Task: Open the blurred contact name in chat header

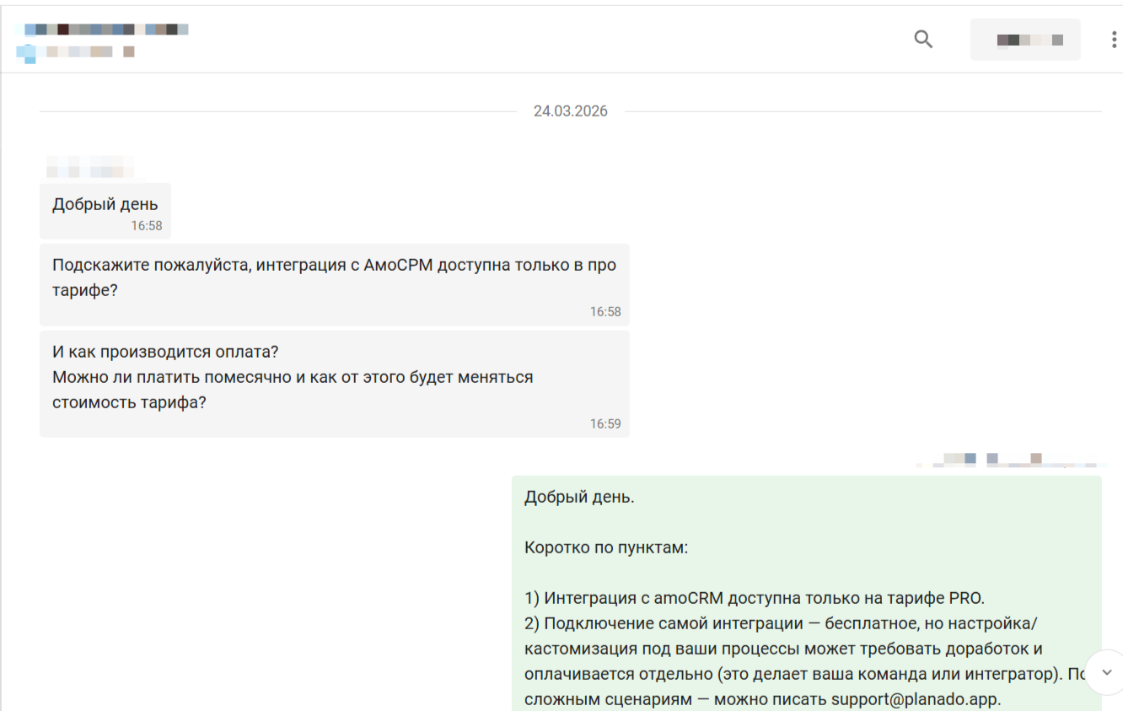Action: tap(101, 30)
